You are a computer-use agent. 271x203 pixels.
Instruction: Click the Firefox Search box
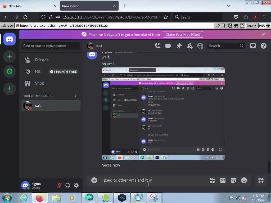pos(197,17)
